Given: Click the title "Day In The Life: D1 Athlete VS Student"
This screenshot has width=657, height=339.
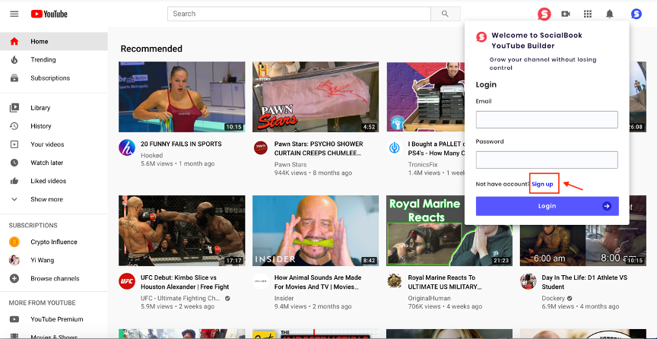Looking at the screenshot, I should click(x=584, y=283).
